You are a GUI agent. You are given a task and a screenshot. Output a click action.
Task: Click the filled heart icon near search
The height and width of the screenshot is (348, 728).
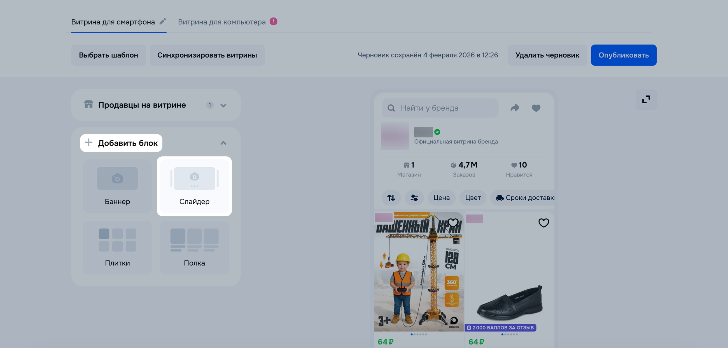[x=536, y=108]
